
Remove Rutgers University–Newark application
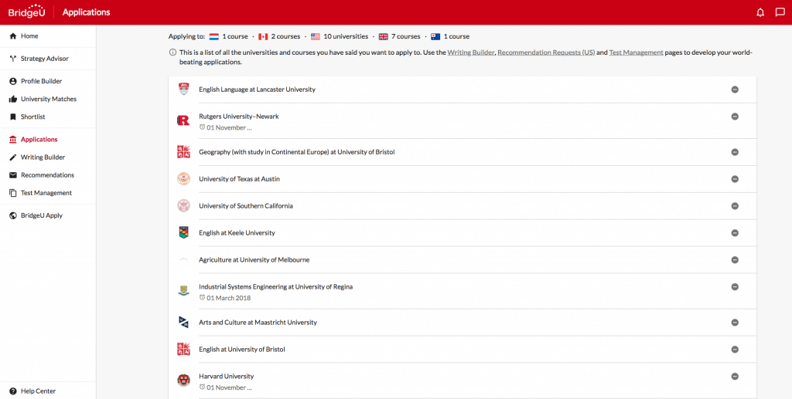735,117
